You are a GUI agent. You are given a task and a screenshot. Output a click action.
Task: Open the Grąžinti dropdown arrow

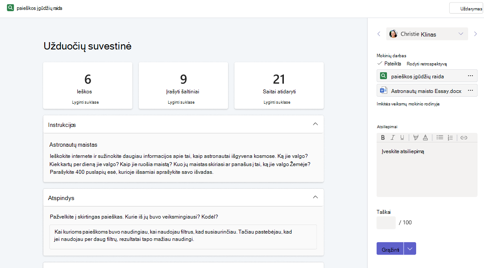coord(410,249)
